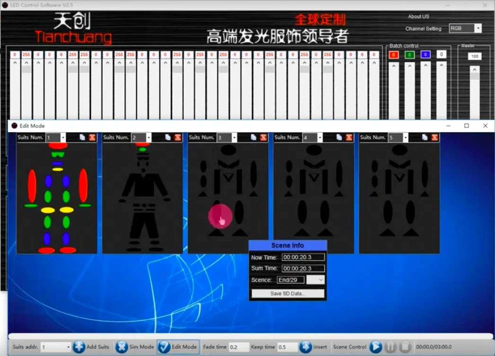Expand the Scence dropdown in Scene Info

[316, 280]
